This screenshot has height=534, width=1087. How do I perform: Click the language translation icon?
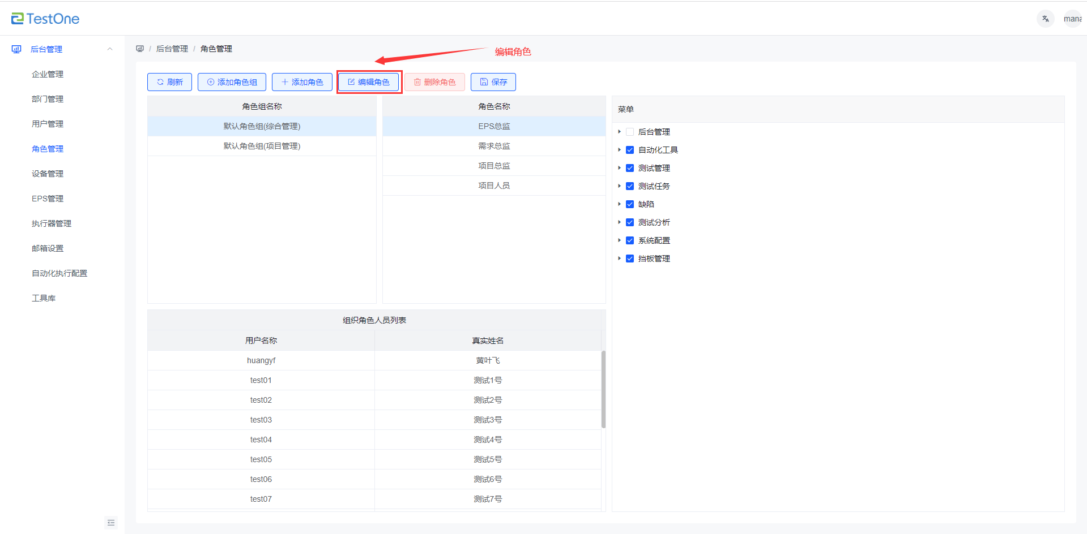1045,19
